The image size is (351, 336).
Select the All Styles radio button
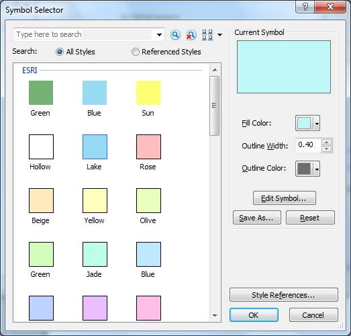pyautogui.click(x=60, y=52)
